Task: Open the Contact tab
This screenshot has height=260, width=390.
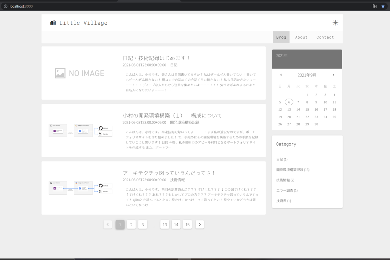Action: (x=325, y=37)
